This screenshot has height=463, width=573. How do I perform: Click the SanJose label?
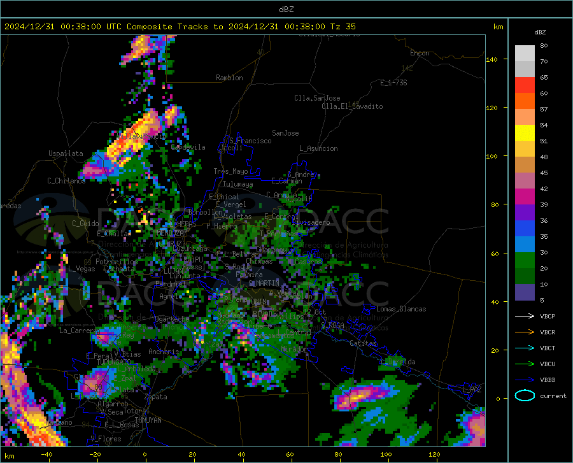pos(285,133)
